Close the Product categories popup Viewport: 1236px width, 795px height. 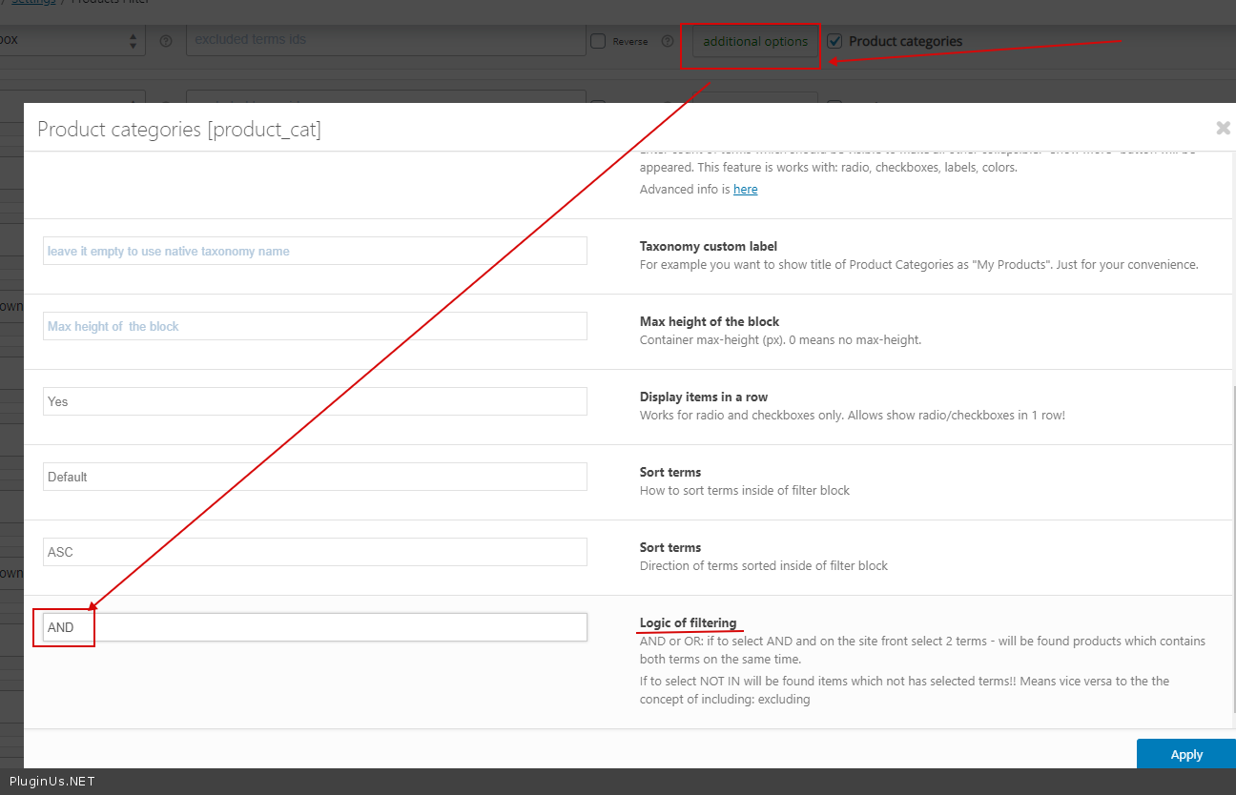pos(1223,128)
